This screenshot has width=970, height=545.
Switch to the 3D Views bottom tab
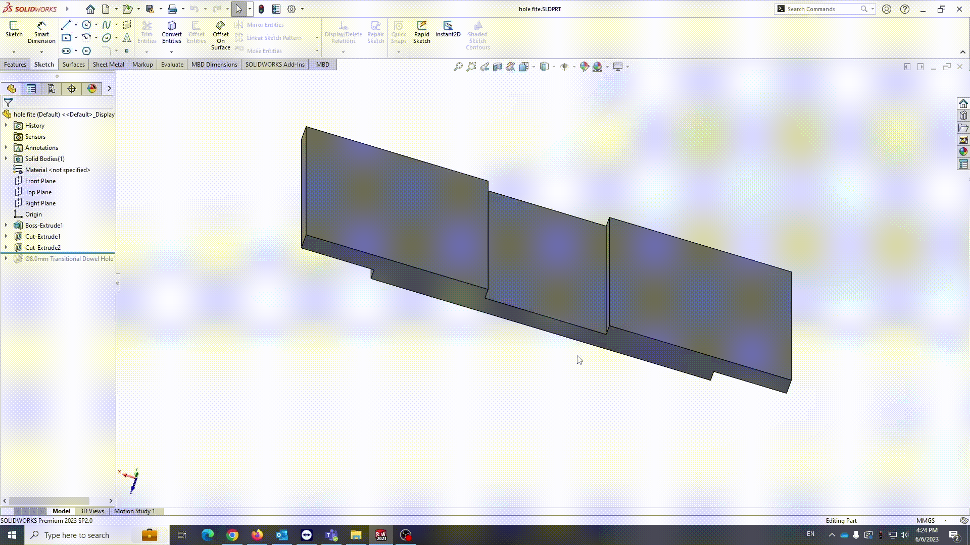[x=92, y=511]
